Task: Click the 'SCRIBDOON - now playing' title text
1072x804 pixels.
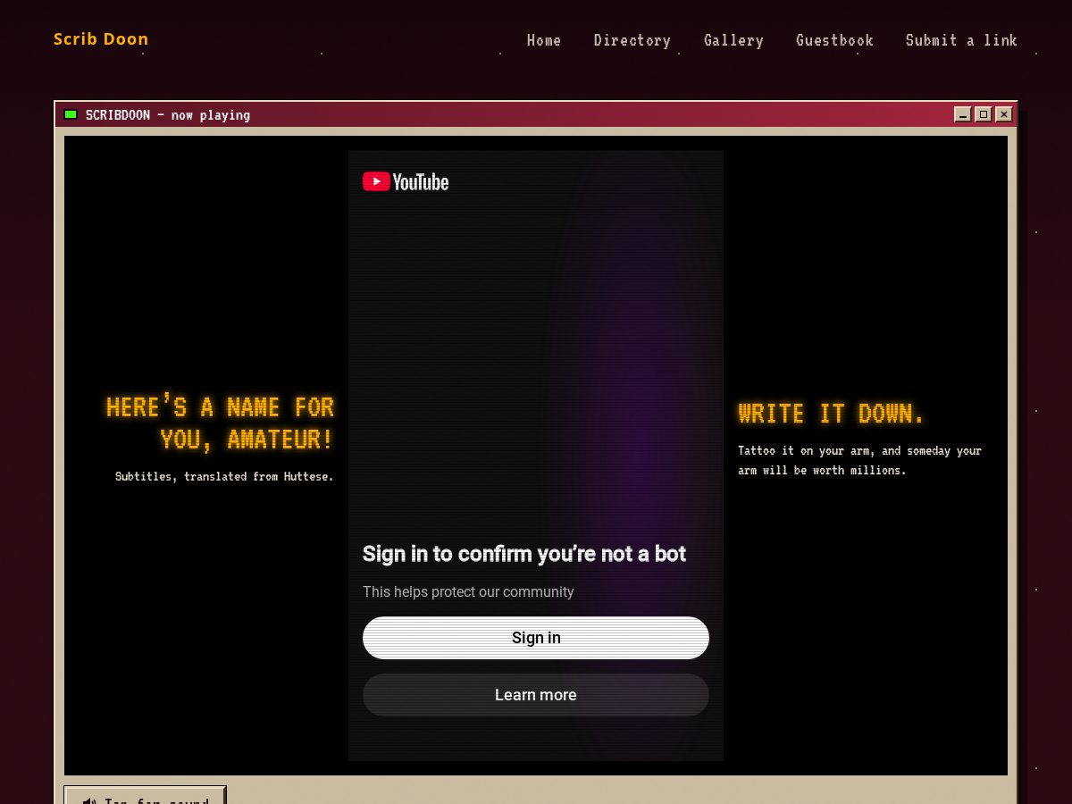Action: tap(168, 115)
